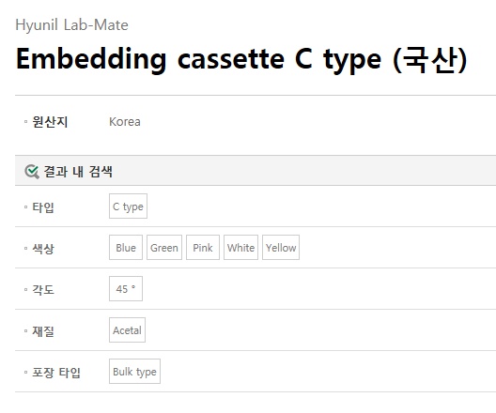Filter by Blue color

pyautogui.click(x=126, y=248)
